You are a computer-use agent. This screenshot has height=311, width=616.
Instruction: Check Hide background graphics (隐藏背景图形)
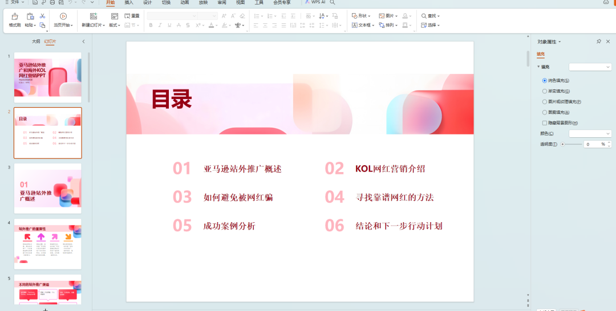click(x=545, y=123)
